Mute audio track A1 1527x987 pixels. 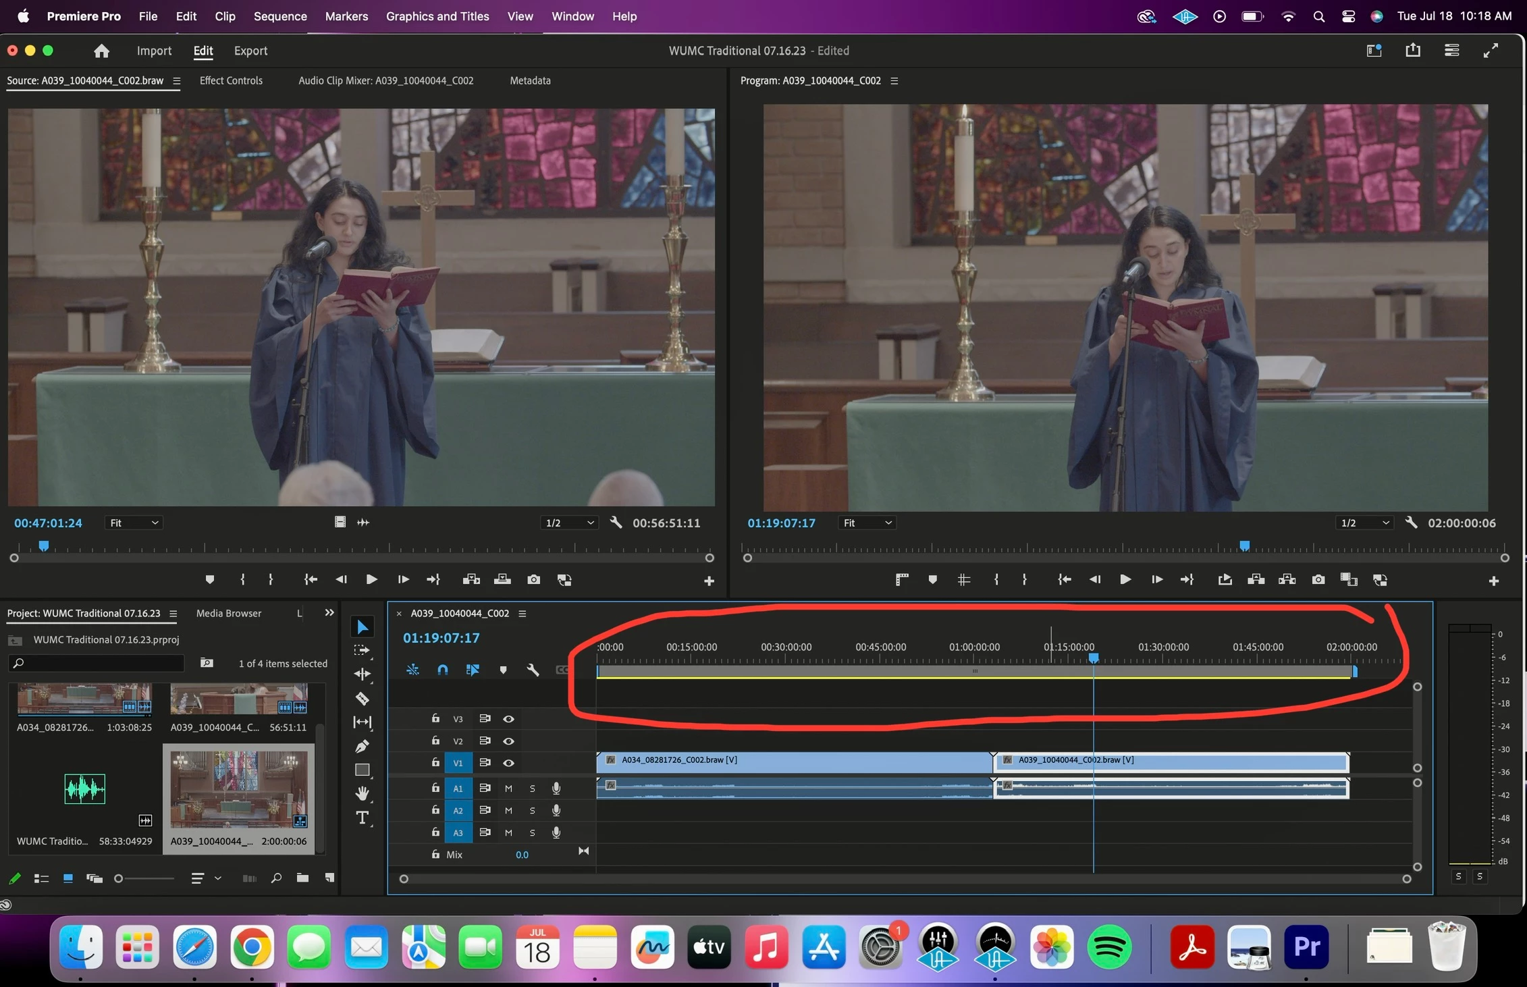(508, 789)
